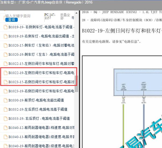Click document icon beside B1032-19-左后顶灯
The image size is (162, 148).
click(x=6, y=110)
